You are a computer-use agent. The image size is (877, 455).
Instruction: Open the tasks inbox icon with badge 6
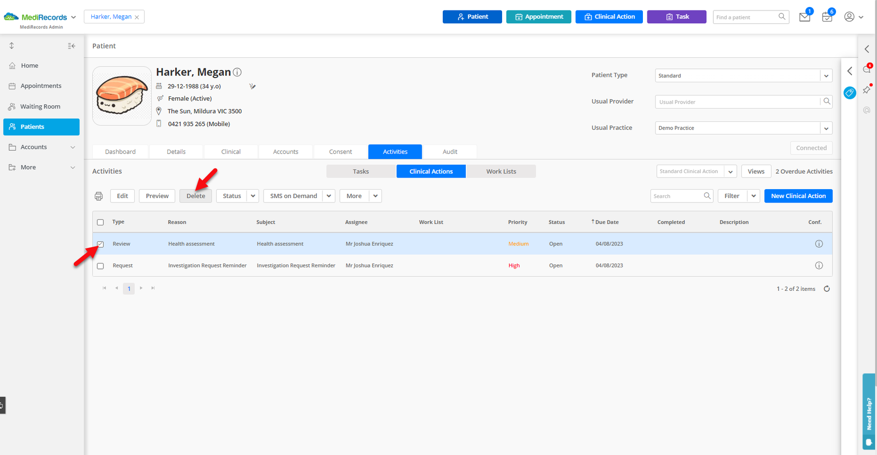point(827,17)
